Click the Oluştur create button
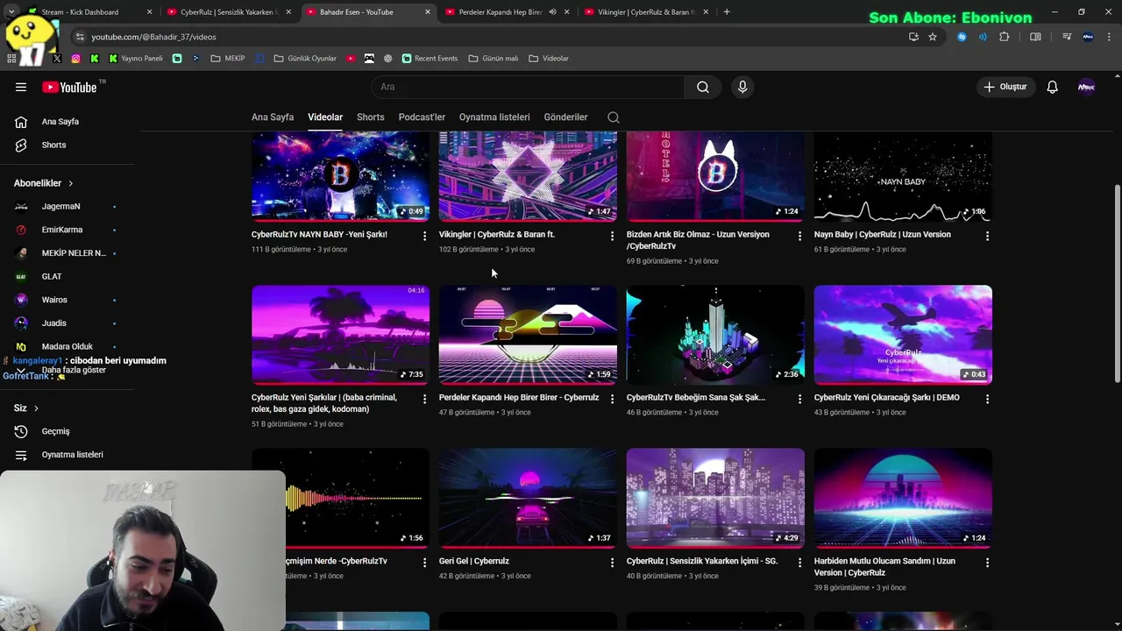 [1005, 87]
